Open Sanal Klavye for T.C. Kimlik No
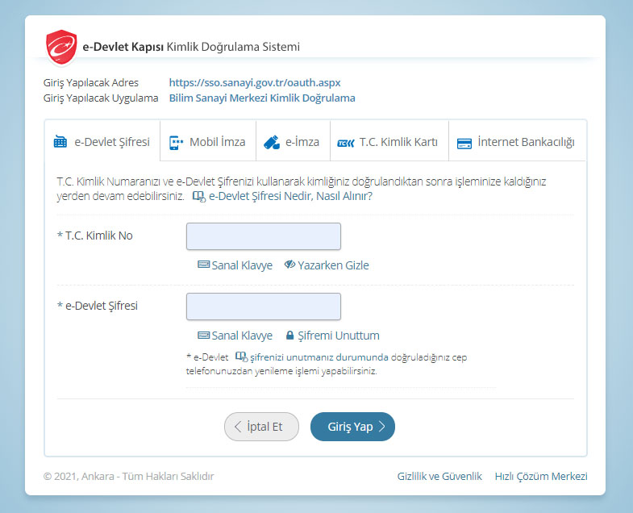633x513 pixels. coord(235,265)
